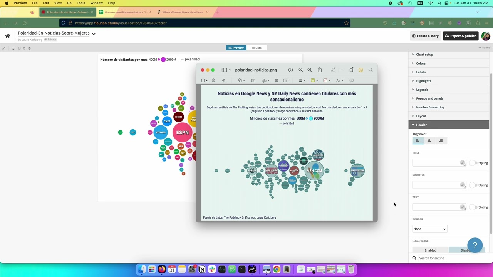Image resolution: width=493 pixels, height=277 pixels.
Task: Zoom out in the Preview window
Action: [x=301, y=70]
